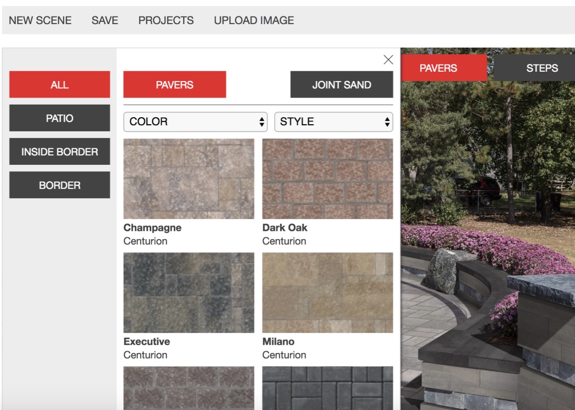Select the dark gray paver thumbnail at bottom
Viewport: 575px width, 410px height.
(x=327, y=388)
